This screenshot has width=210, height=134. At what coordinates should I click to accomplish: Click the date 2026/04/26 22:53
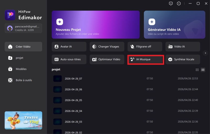[188, 78]
